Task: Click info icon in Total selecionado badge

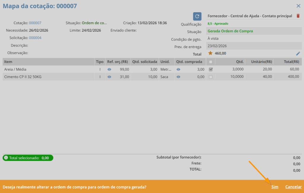Action: coord(6,158)
